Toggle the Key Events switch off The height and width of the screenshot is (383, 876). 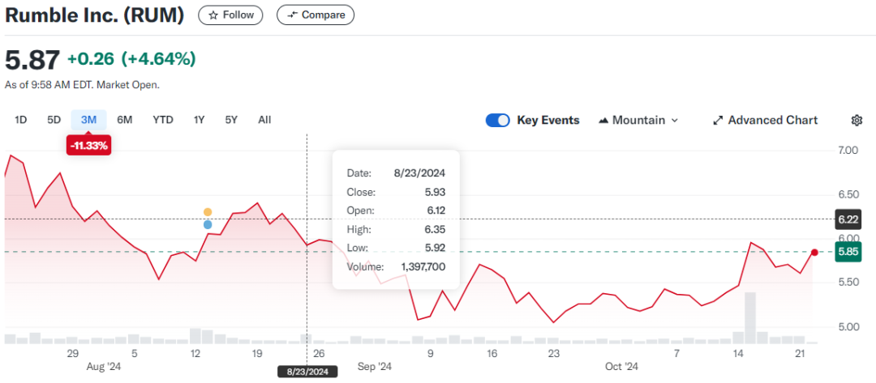[497, 120]
